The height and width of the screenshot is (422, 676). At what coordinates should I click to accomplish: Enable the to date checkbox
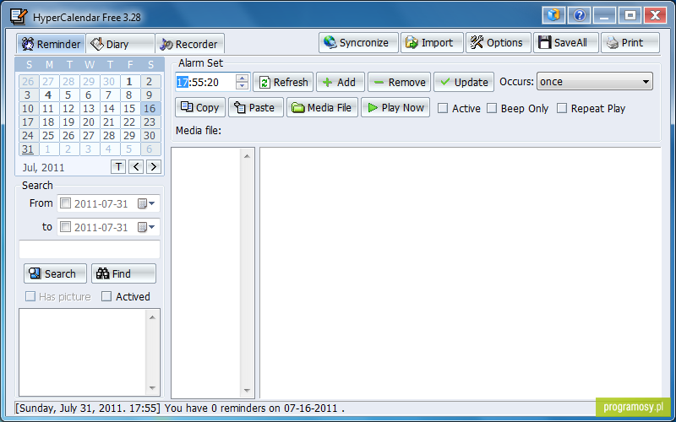point(66,227)
